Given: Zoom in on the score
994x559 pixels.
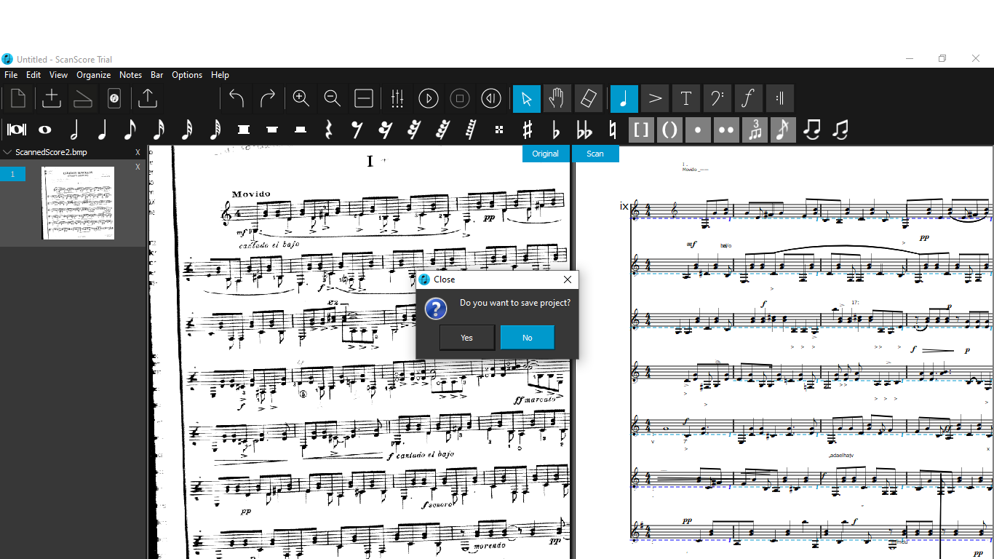Looking at the screenshot, I should click(x=301, y=98).
